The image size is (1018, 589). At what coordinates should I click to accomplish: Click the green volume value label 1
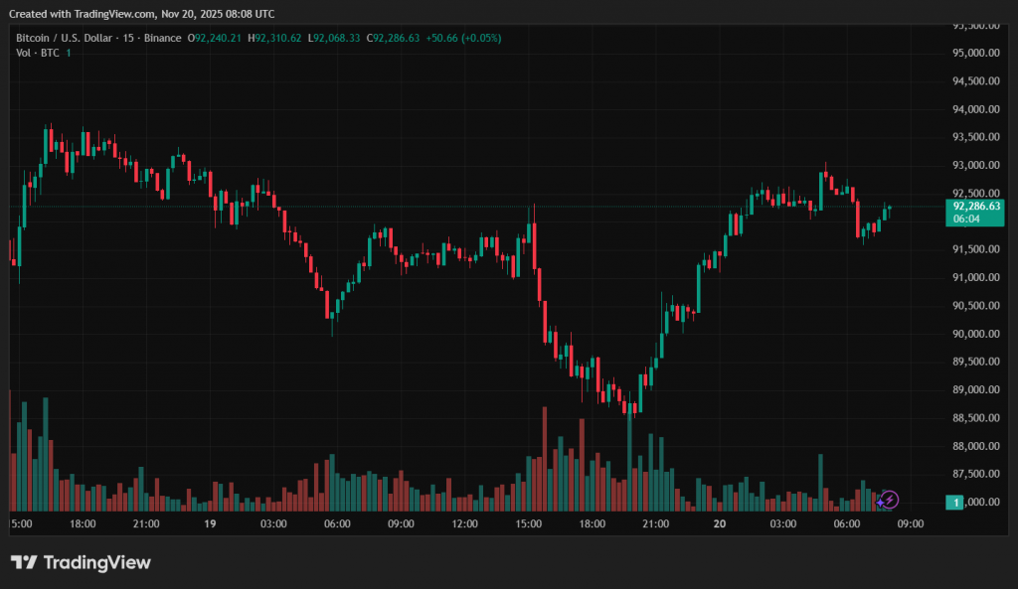955,503
